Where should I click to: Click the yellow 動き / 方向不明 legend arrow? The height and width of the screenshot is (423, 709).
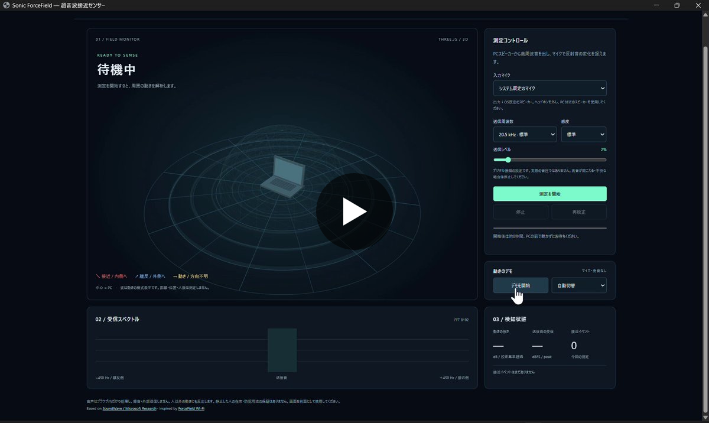(x=175, y=276)
